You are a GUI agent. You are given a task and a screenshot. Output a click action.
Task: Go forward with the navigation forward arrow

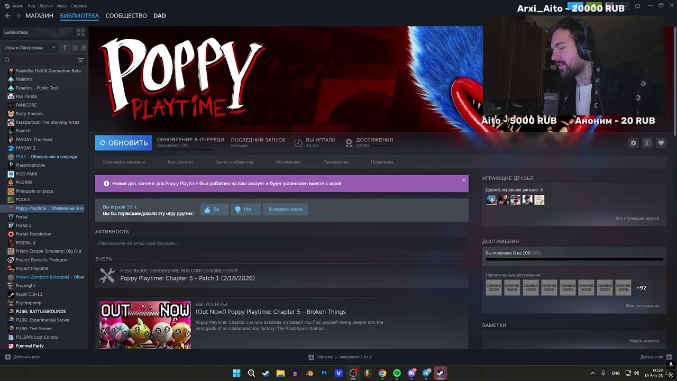point(18,16)
